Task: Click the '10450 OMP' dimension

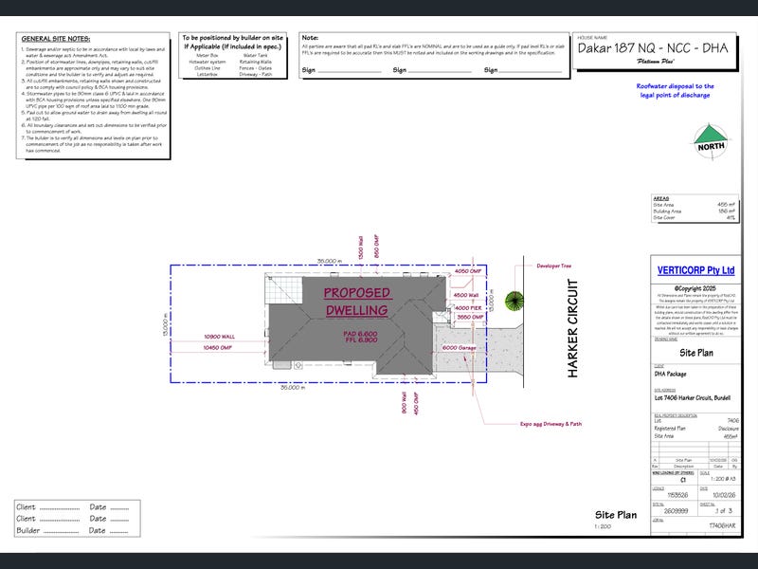Action: click(218, 348)
